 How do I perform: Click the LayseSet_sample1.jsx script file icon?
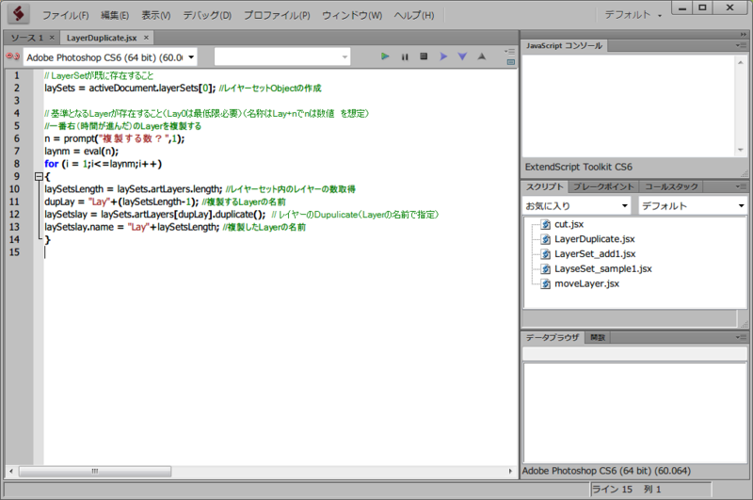tap(546, 269)
